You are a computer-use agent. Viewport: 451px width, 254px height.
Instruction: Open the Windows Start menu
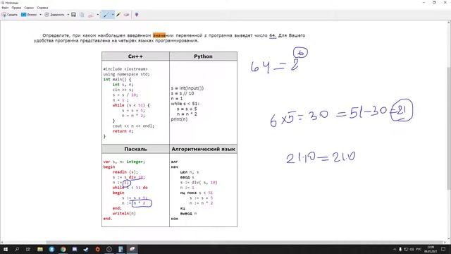click(x=5, y=249)
